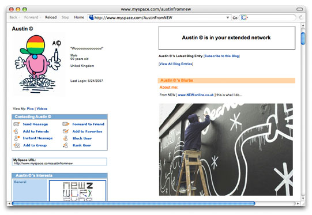Open the Send Message link
This screenshot has width=312, height=215.
coord(35,125)
